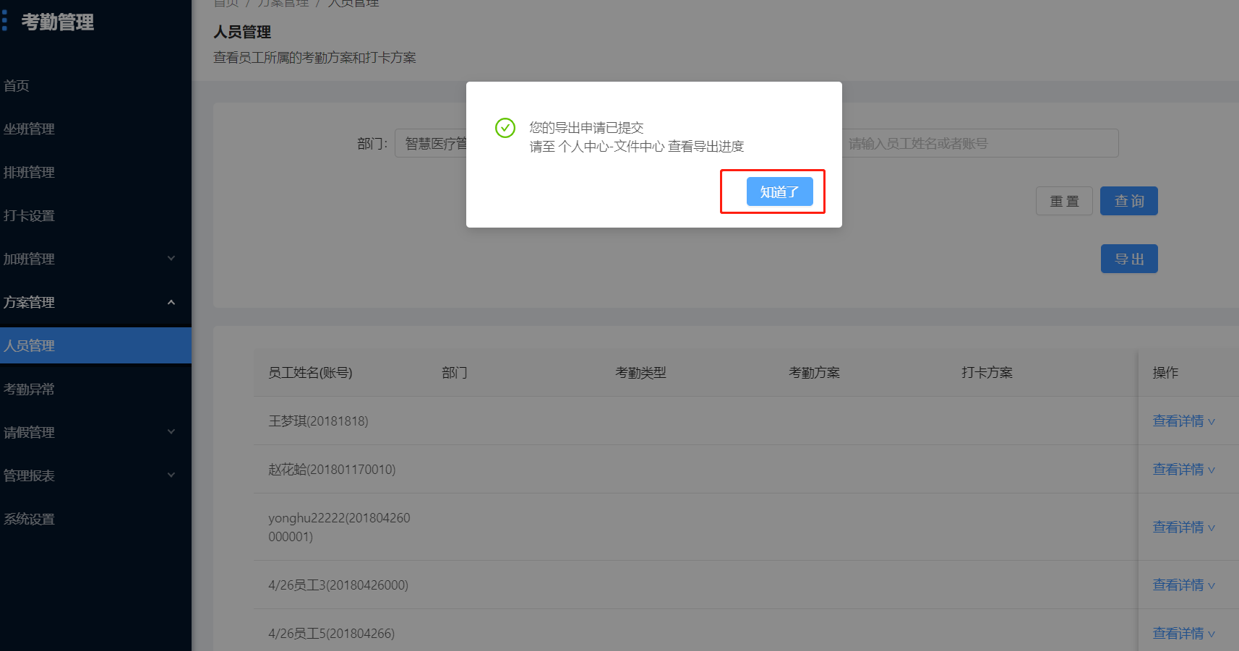Click the 考勤管理 menu dots icon

coord(4,21)
